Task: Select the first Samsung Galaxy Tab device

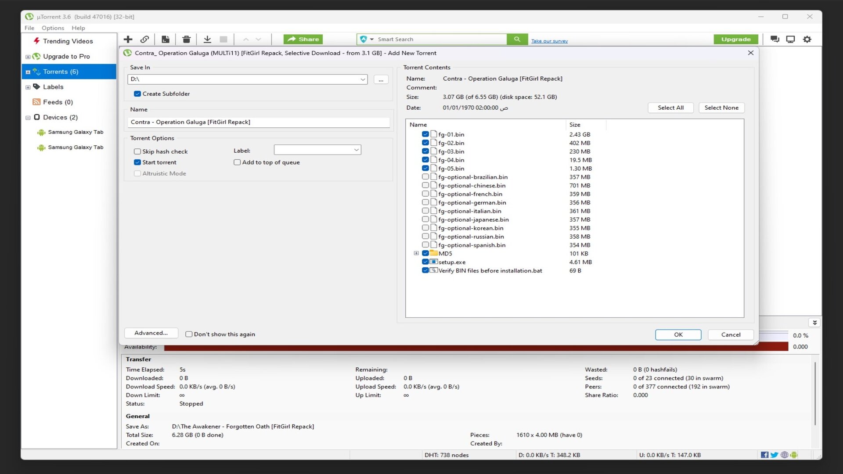Action: click(76, 132)
